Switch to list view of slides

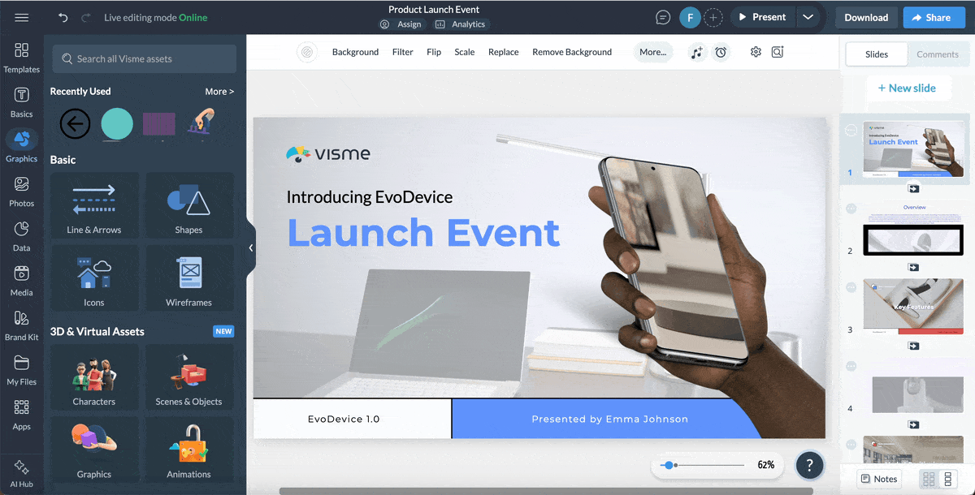[x=947, y=479]
